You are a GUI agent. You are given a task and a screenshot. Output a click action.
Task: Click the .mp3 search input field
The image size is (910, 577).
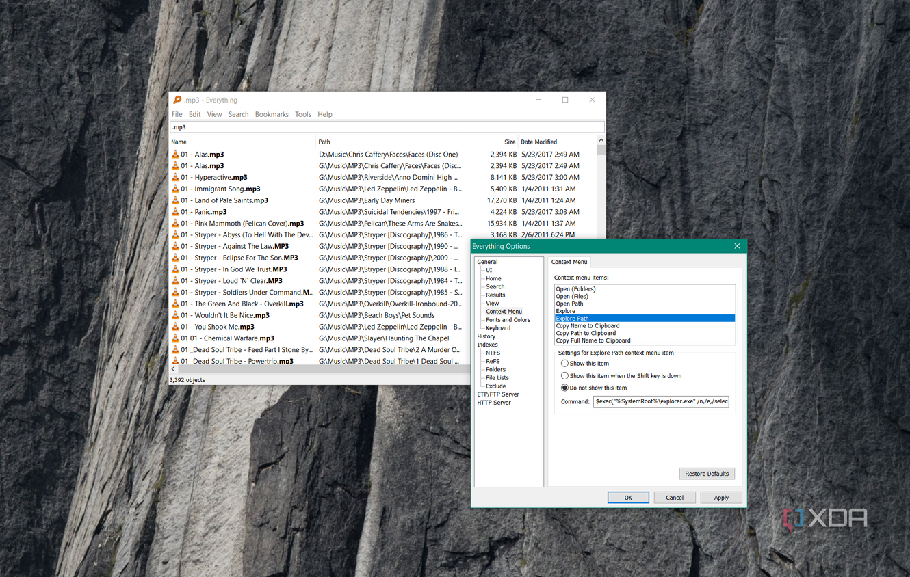tap(387, 127)
